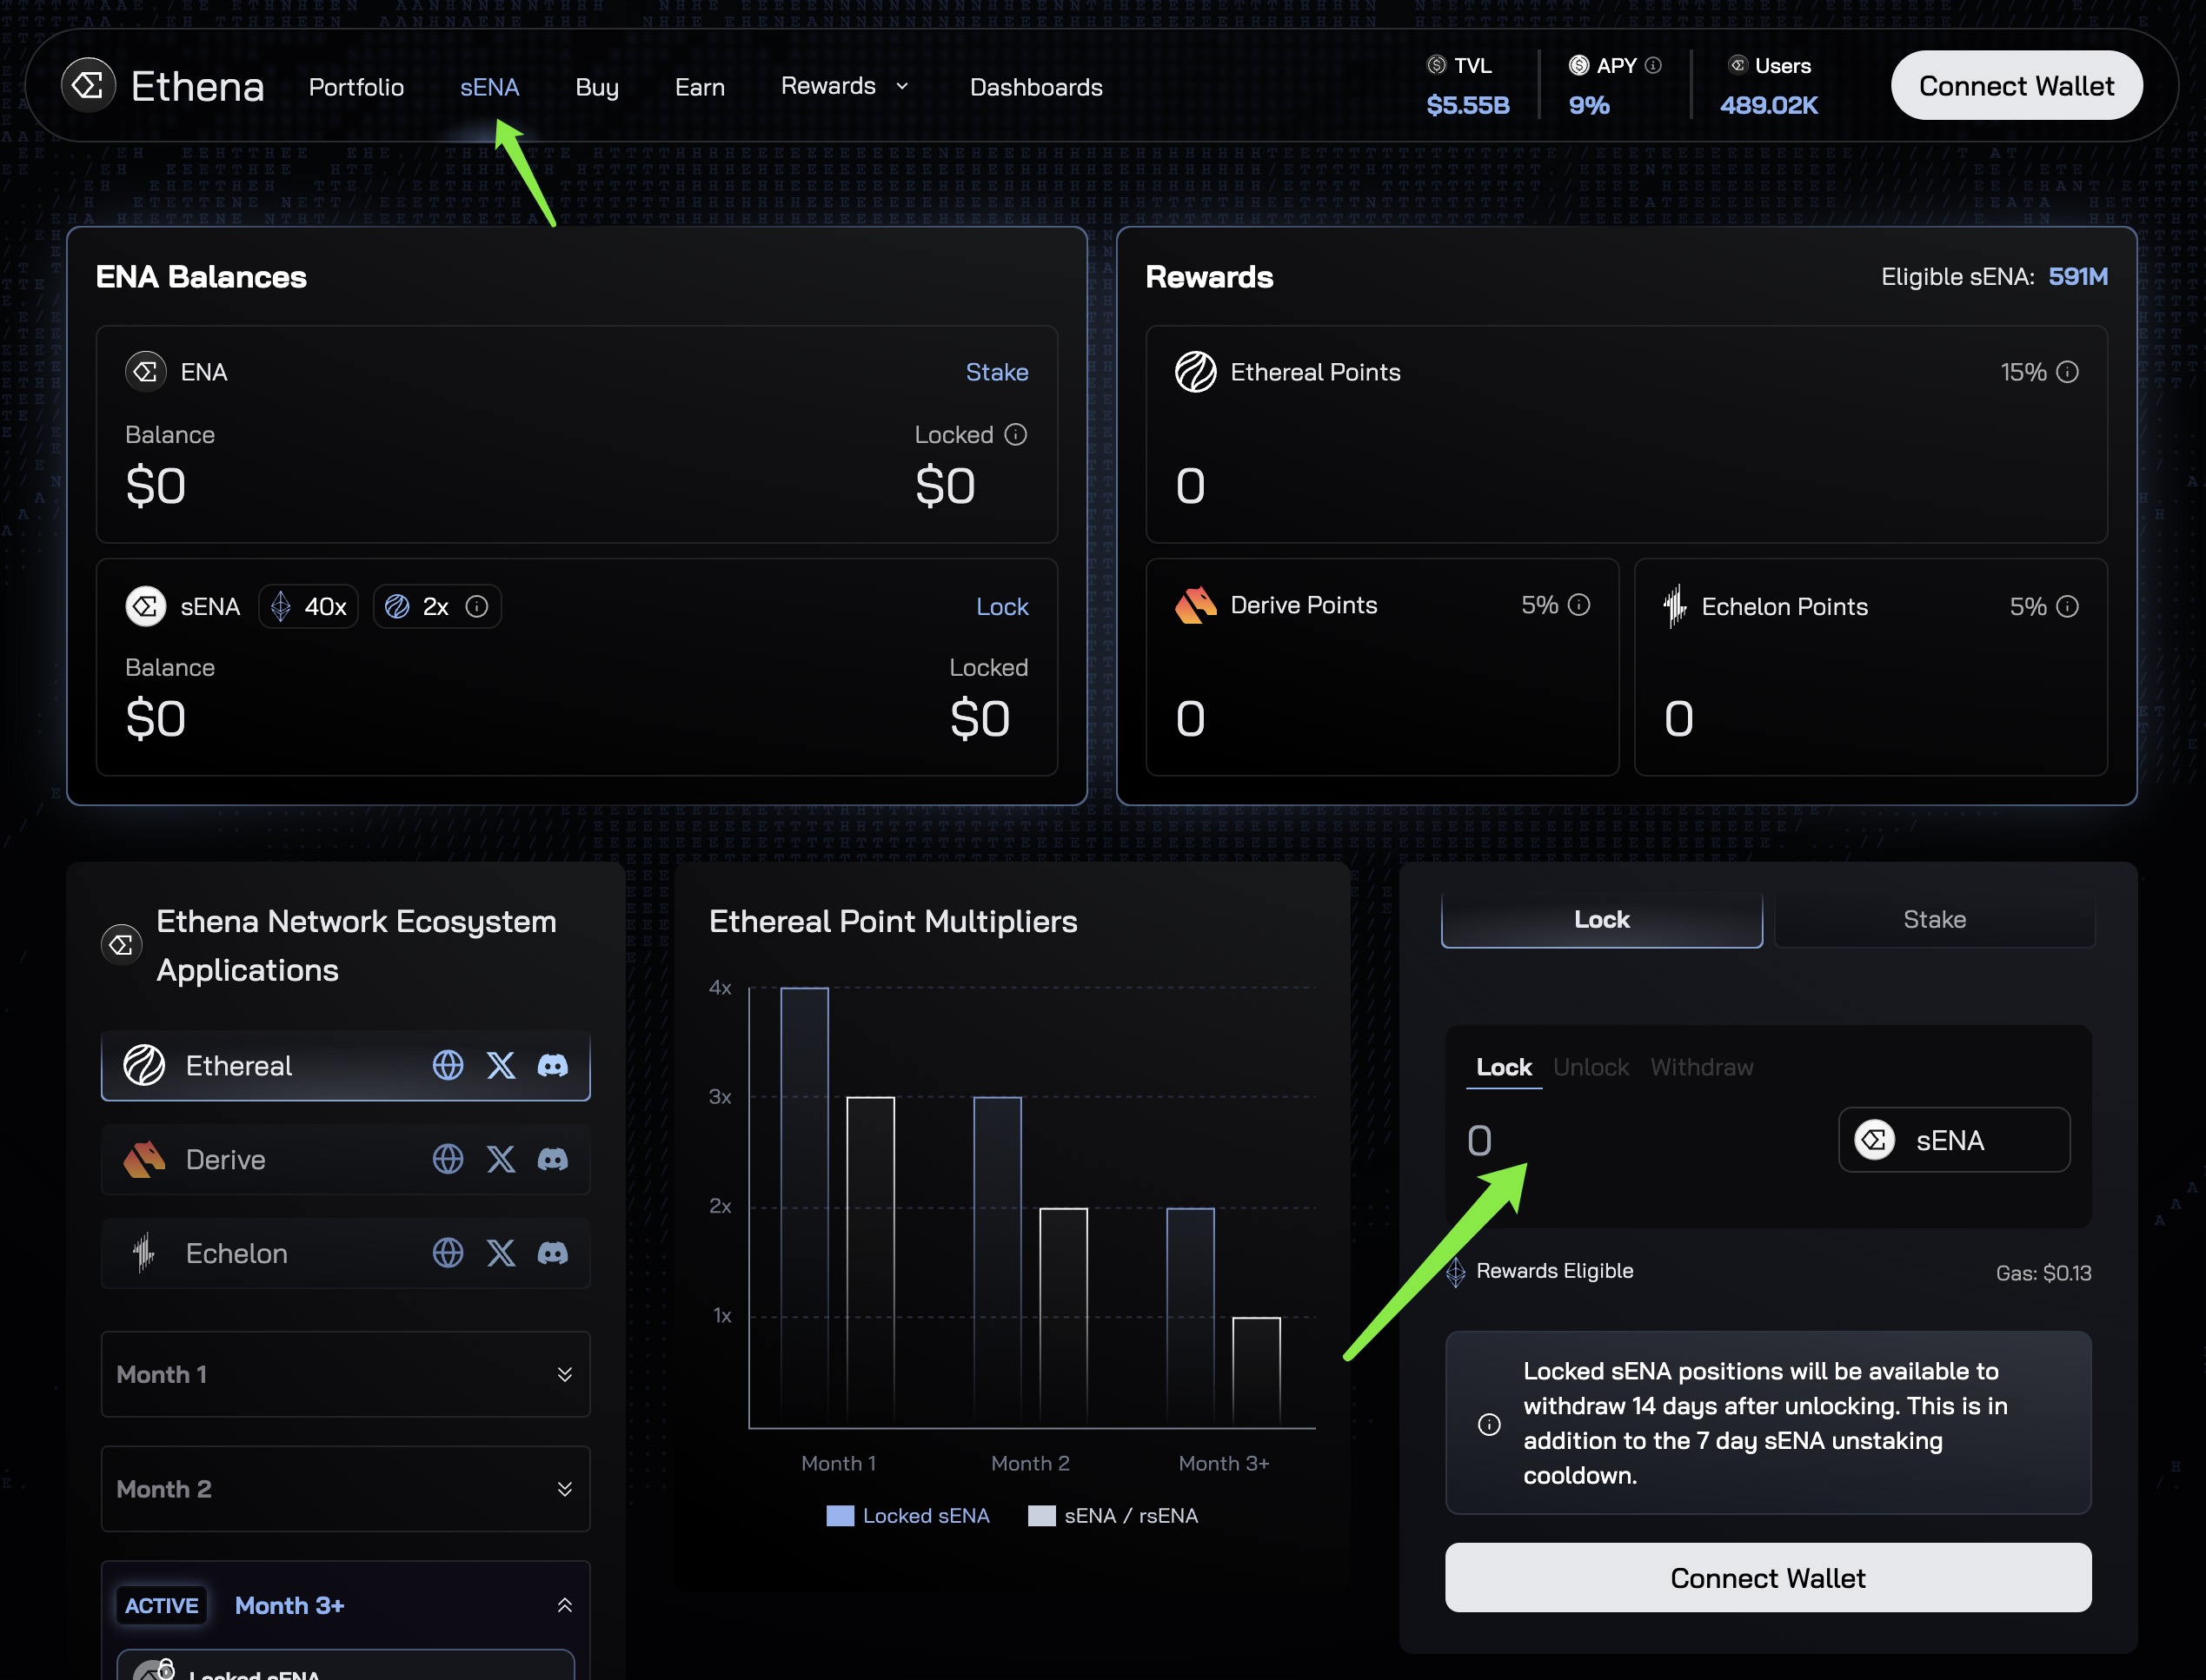Select Derive application row
Screen dimensions: 2206x1680
345,1159
